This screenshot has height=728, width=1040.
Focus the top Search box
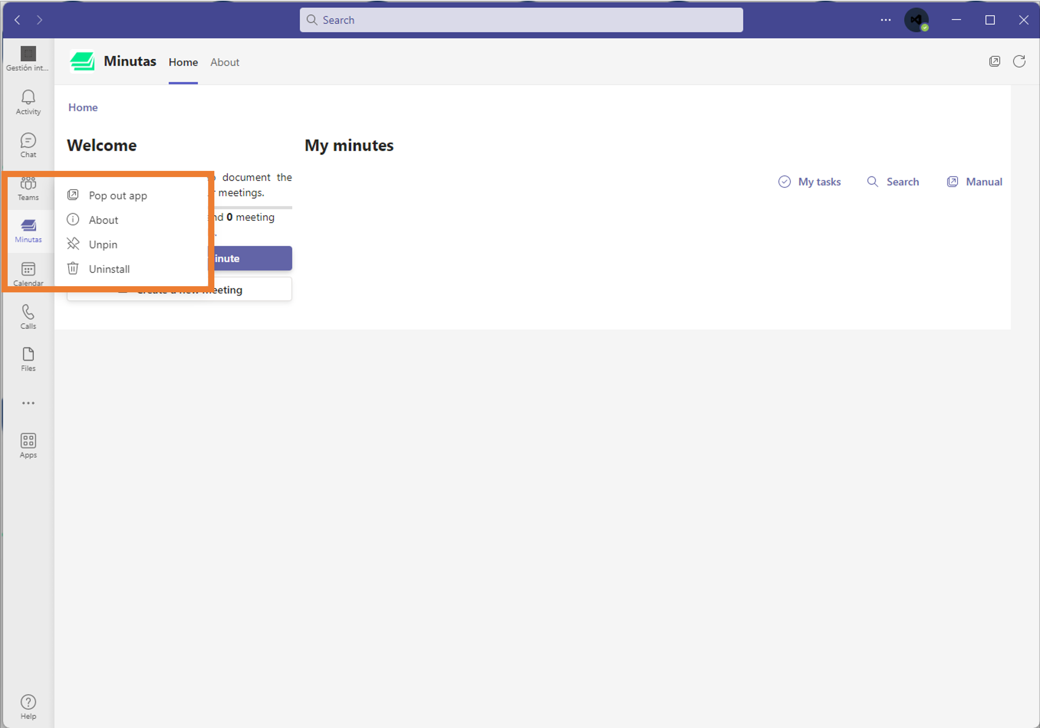coord(521,20)
